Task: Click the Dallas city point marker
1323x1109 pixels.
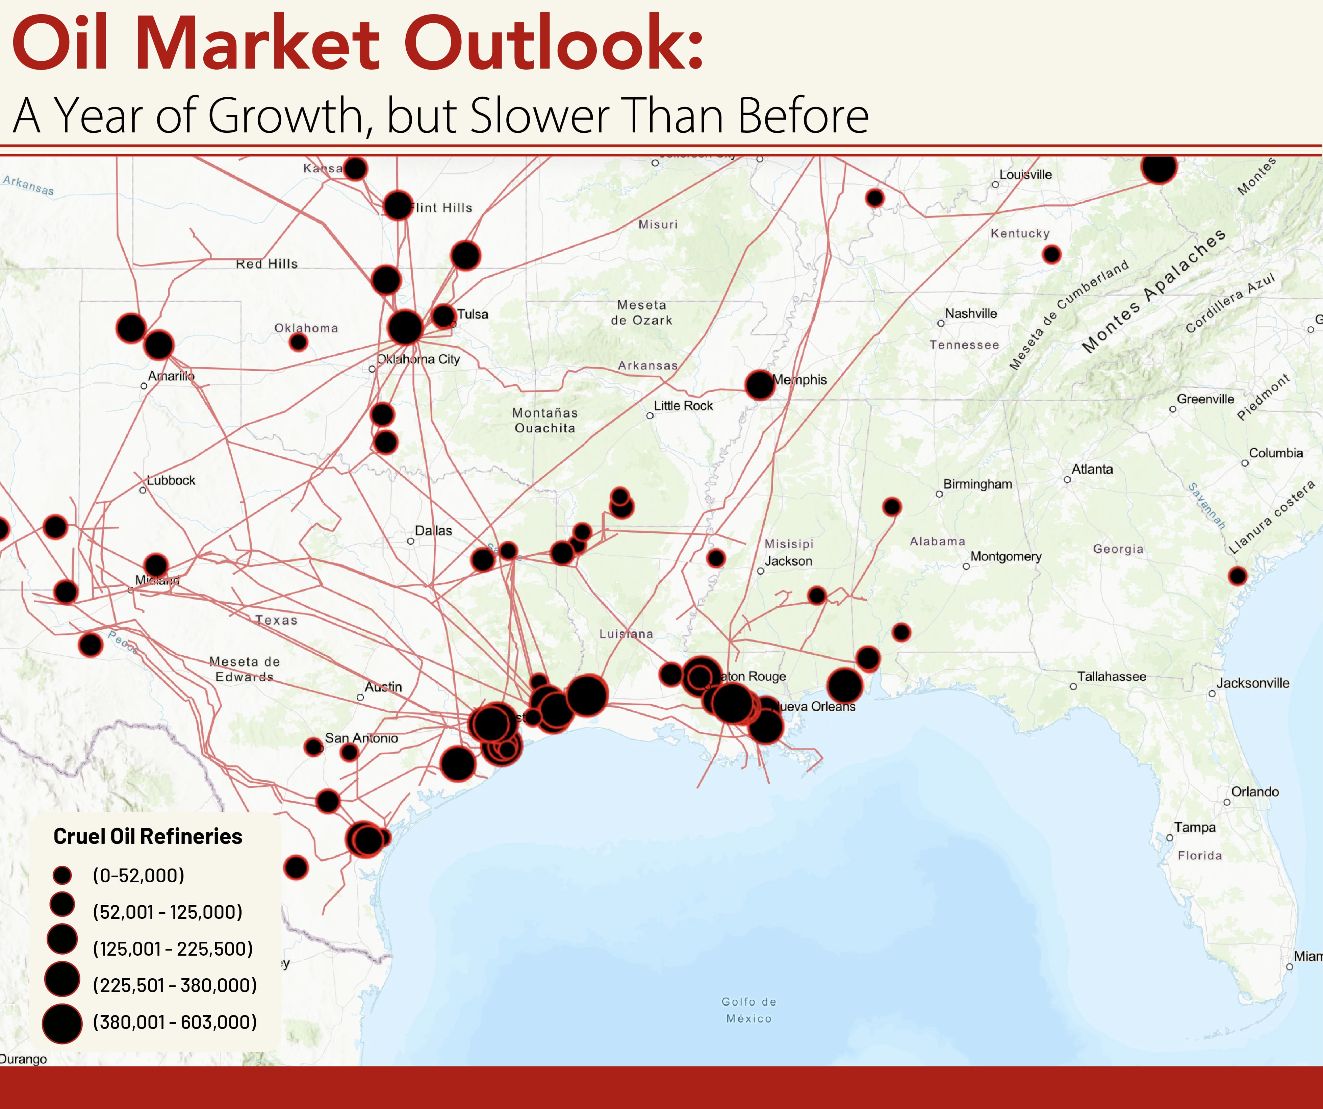Action: [x=410, y=541]
